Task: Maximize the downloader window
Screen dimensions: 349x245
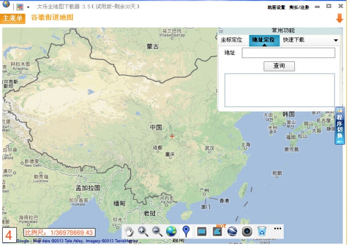Action: coord(328,6)
